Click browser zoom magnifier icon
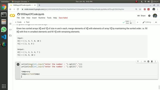The image size is (160, 90). pos(136,9)
